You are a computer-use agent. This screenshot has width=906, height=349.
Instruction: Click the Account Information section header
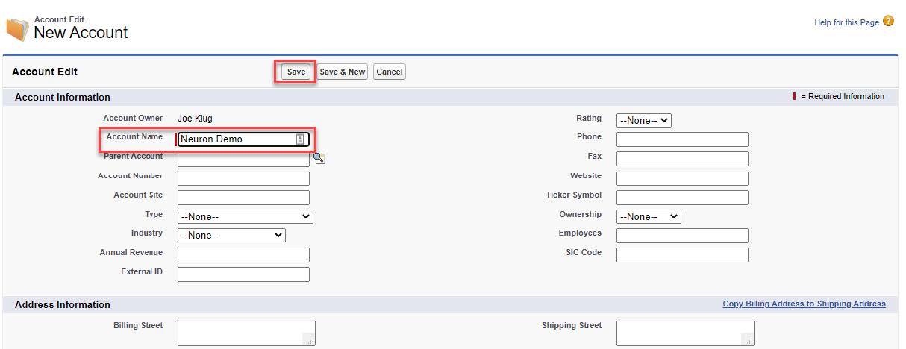(63, 97)
